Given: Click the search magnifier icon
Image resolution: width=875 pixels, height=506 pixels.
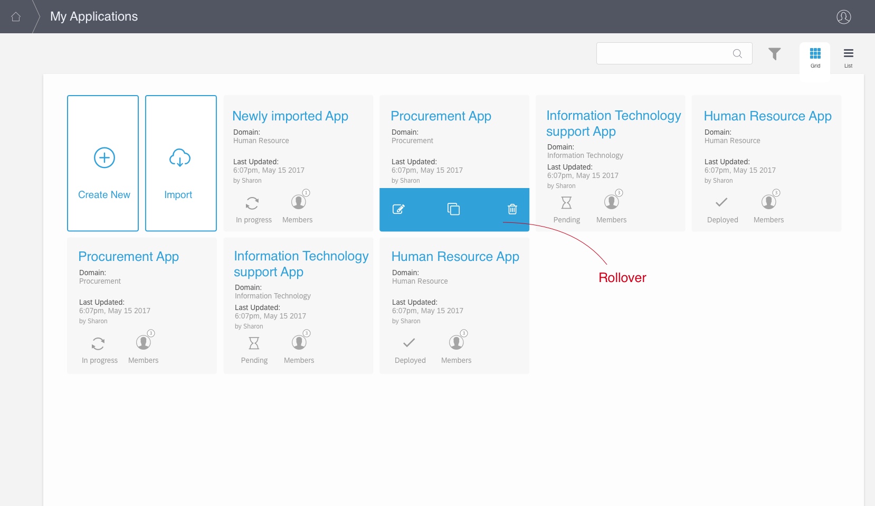Looking at the screenshot, I should click(737, 53).
